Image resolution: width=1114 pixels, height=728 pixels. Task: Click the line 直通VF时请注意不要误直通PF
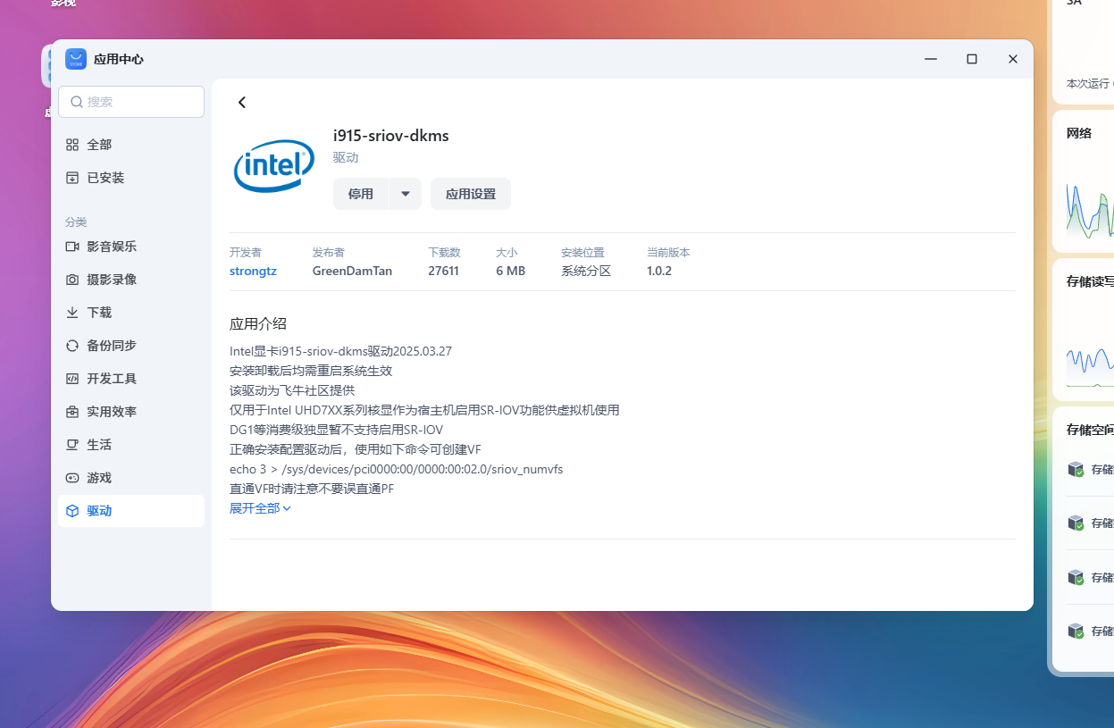[x=312, y=489]
